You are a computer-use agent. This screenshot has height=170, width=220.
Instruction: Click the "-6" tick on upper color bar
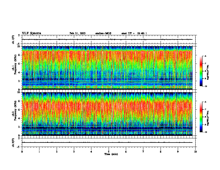pyautogui.click(x=205, y=56)
